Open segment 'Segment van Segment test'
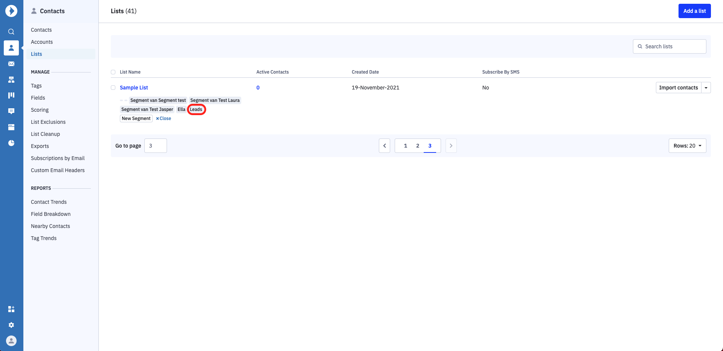Image resolution: width=723 pixels, height=351 pixels. tap(158, 100)
